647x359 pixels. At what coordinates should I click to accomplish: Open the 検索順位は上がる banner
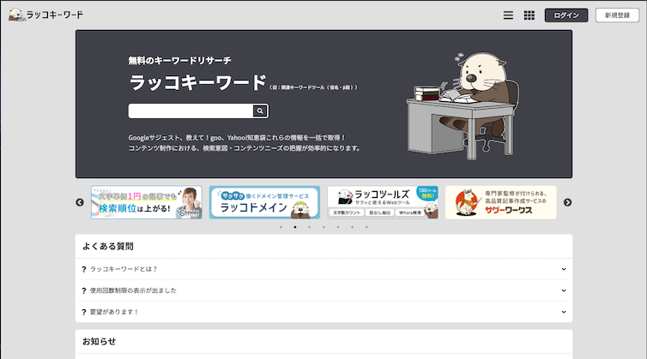[147, 202]
